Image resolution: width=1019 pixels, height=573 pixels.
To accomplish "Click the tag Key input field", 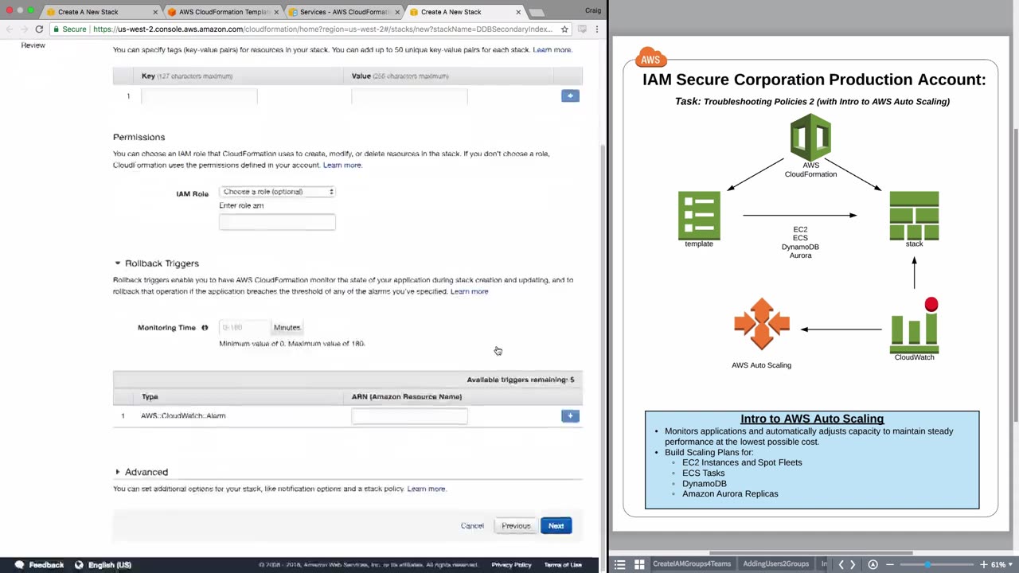I will pos(199,96).
